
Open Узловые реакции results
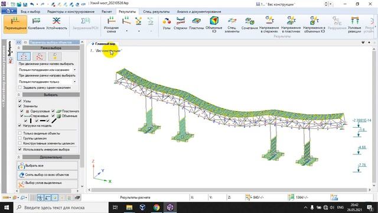(354, 25)
